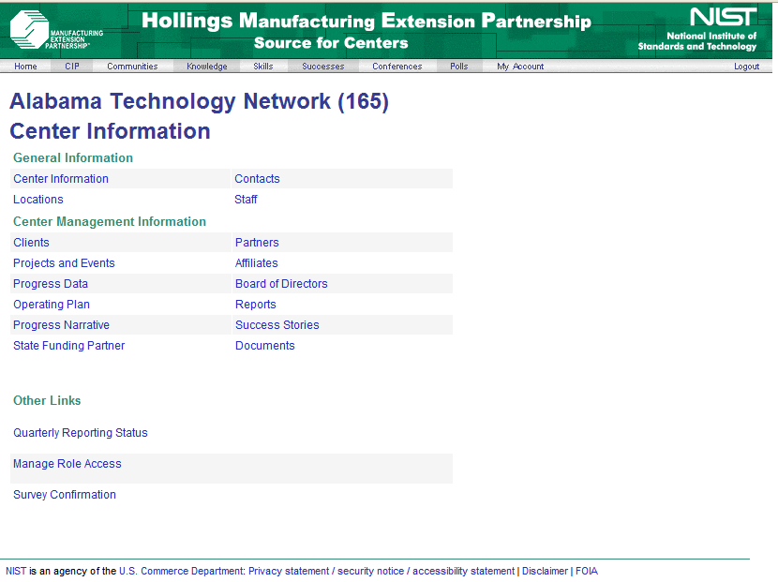The image size is (778, 582).
Task: Open the Contacts link
Action: click(257, 179)
